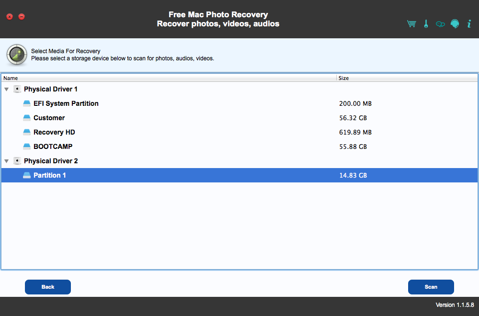
Task: Click the Size column header
Action: click(x=343, y=78)
